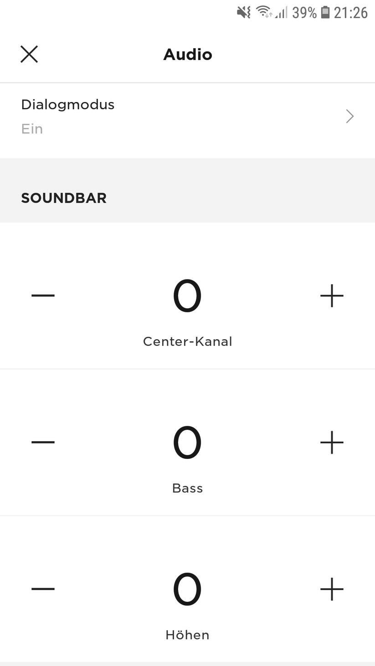Screen dimensions: 375x666
Task: Raise the Höhen treble value
Action: [332, 589]
